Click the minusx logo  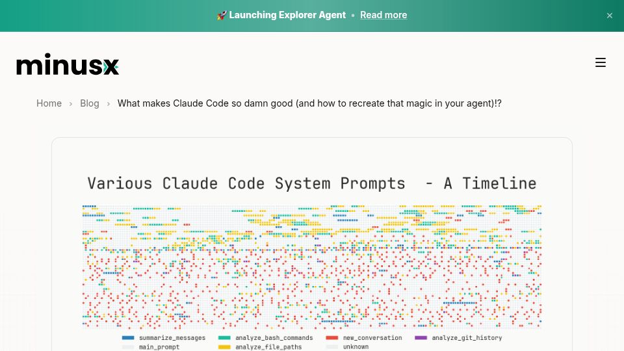tap(68, 64)
